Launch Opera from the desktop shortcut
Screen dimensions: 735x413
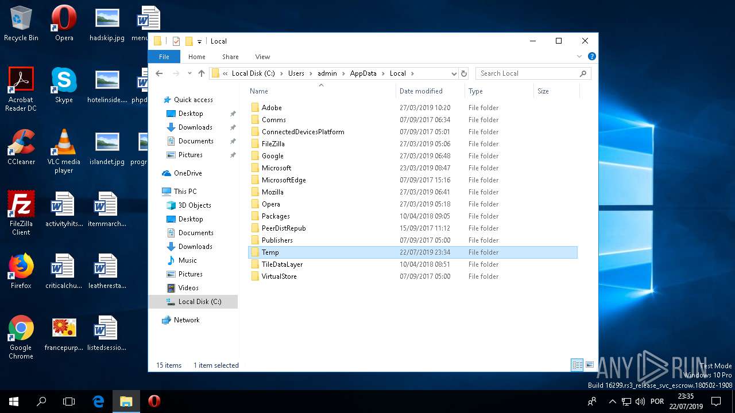click(x=64, y=24)
